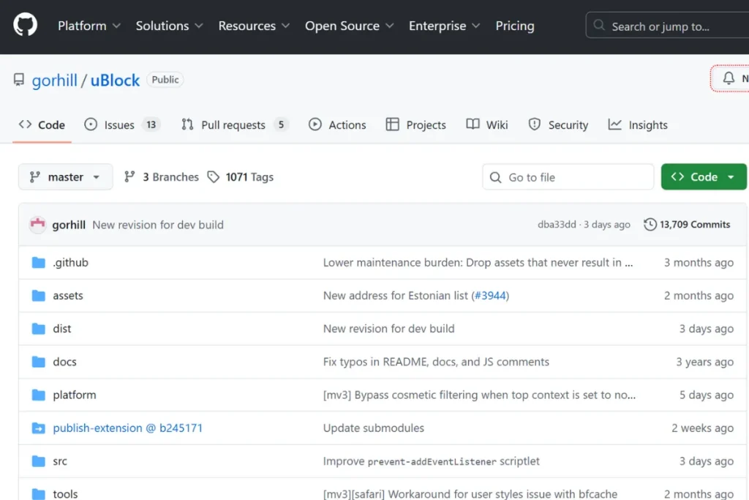Click the branches icon beside 3 Branches
The width and height of the screenshot is (749, 500).
tap(129, 177)
